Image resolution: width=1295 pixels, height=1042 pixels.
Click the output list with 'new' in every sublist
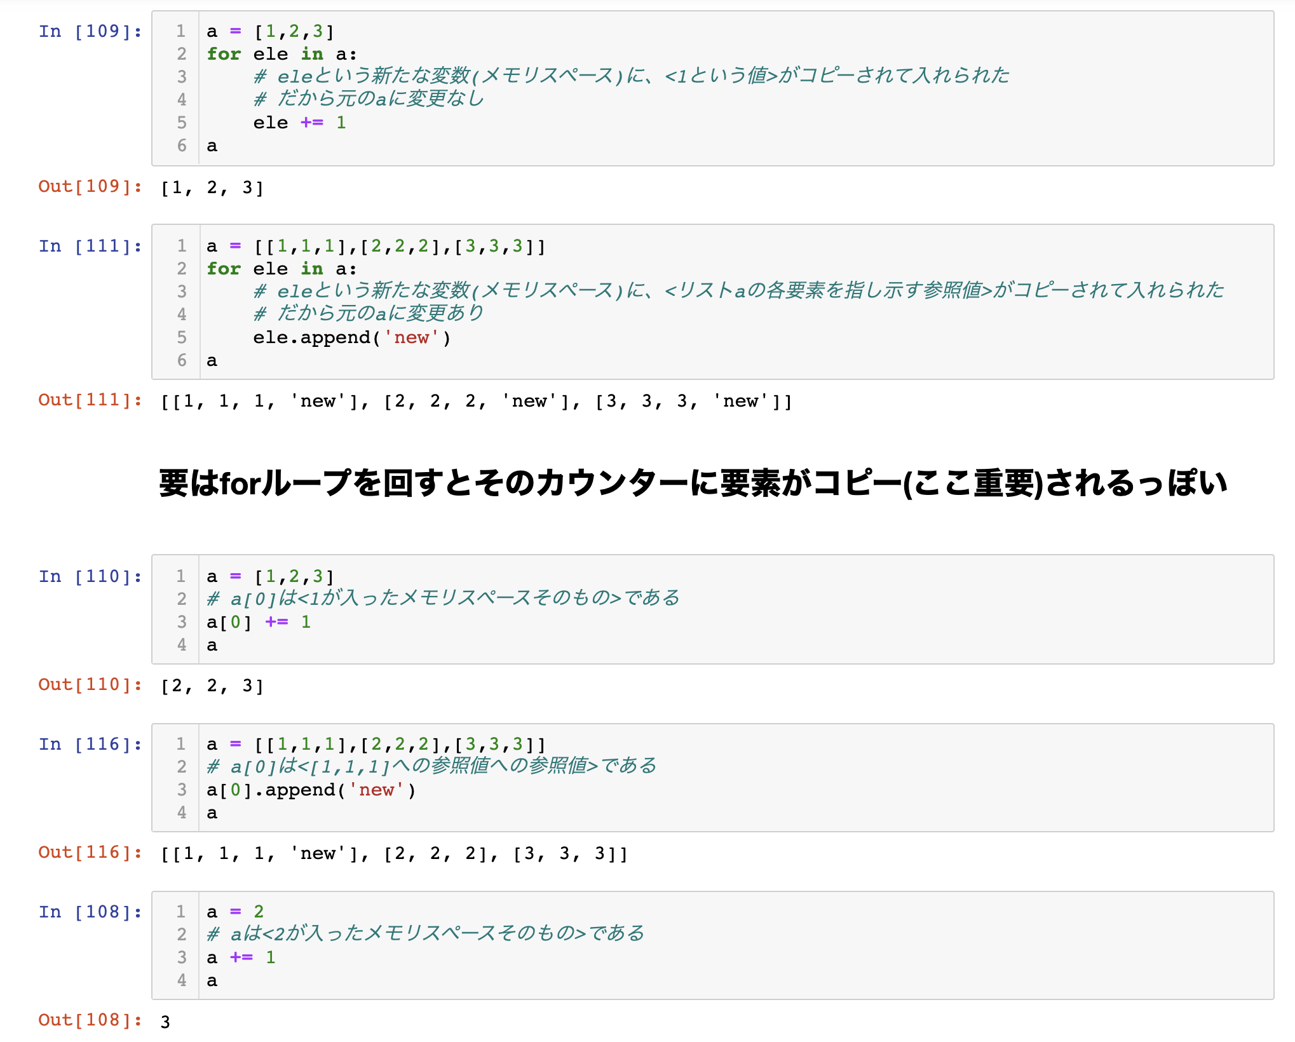[477, 401]
